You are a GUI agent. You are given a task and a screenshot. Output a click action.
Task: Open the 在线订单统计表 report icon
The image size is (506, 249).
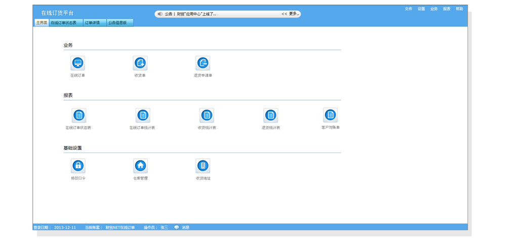click(142, 116)
